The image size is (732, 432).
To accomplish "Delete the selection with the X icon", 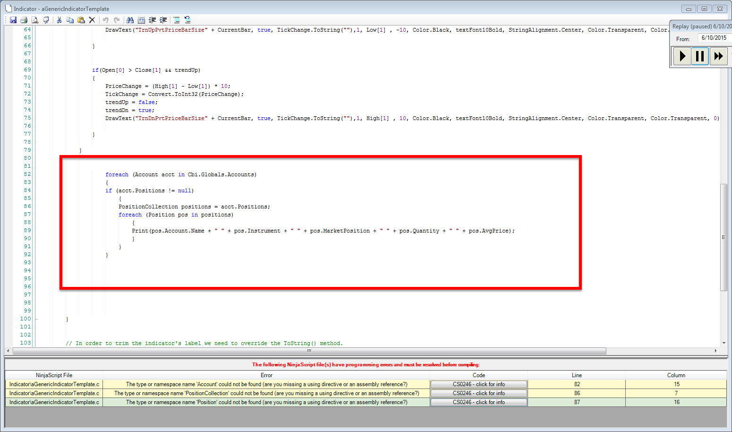I will (x=92, y=20).
